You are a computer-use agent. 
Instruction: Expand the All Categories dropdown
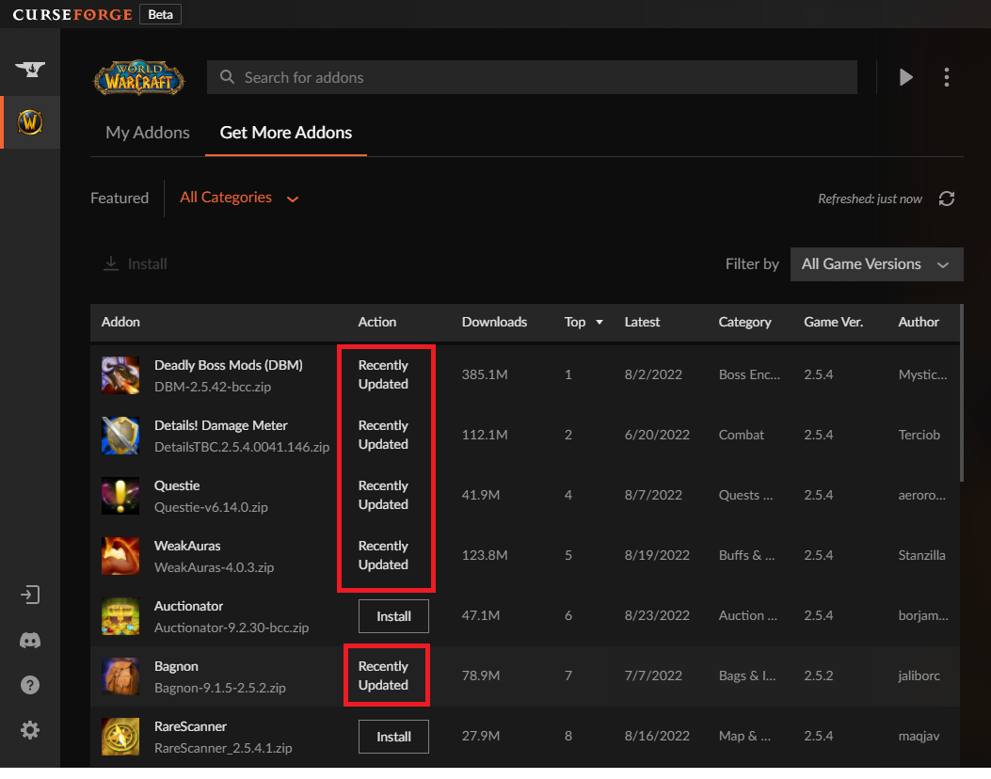pyautogui.click(x=239, y=198)
